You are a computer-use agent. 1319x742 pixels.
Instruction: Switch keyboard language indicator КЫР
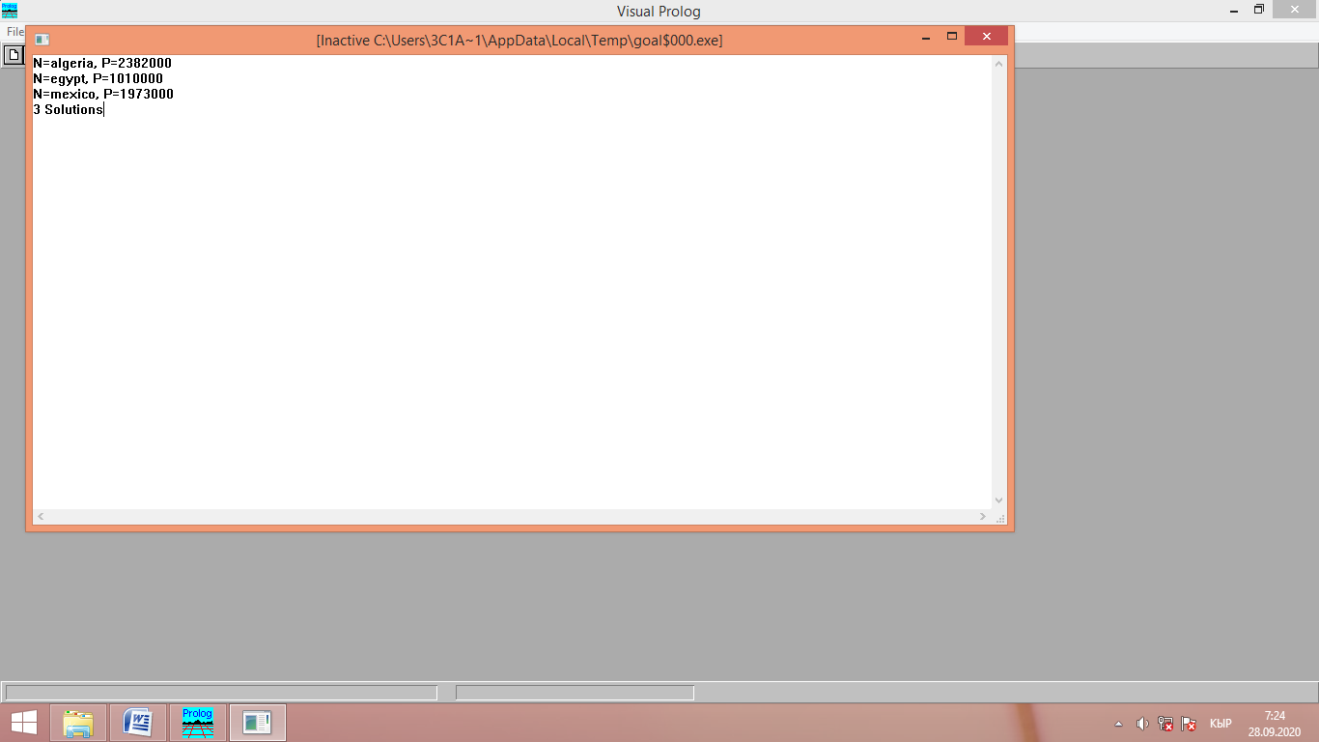click(1221, 724)
